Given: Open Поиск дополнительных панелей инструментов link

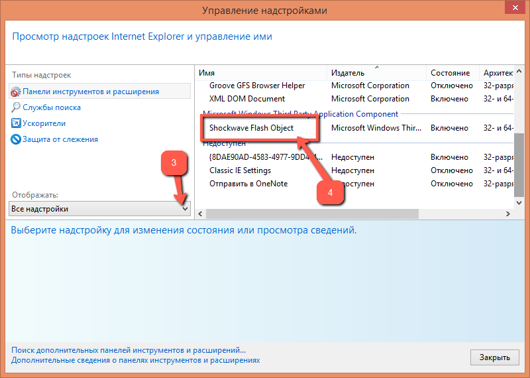Looking at the screenshot, I should [x=129, y=350].
